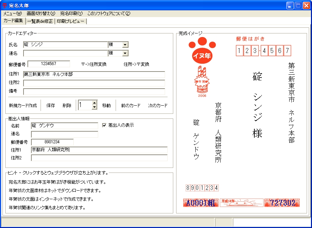
Task: Click the 移動 button
Action: coord(106,105)
